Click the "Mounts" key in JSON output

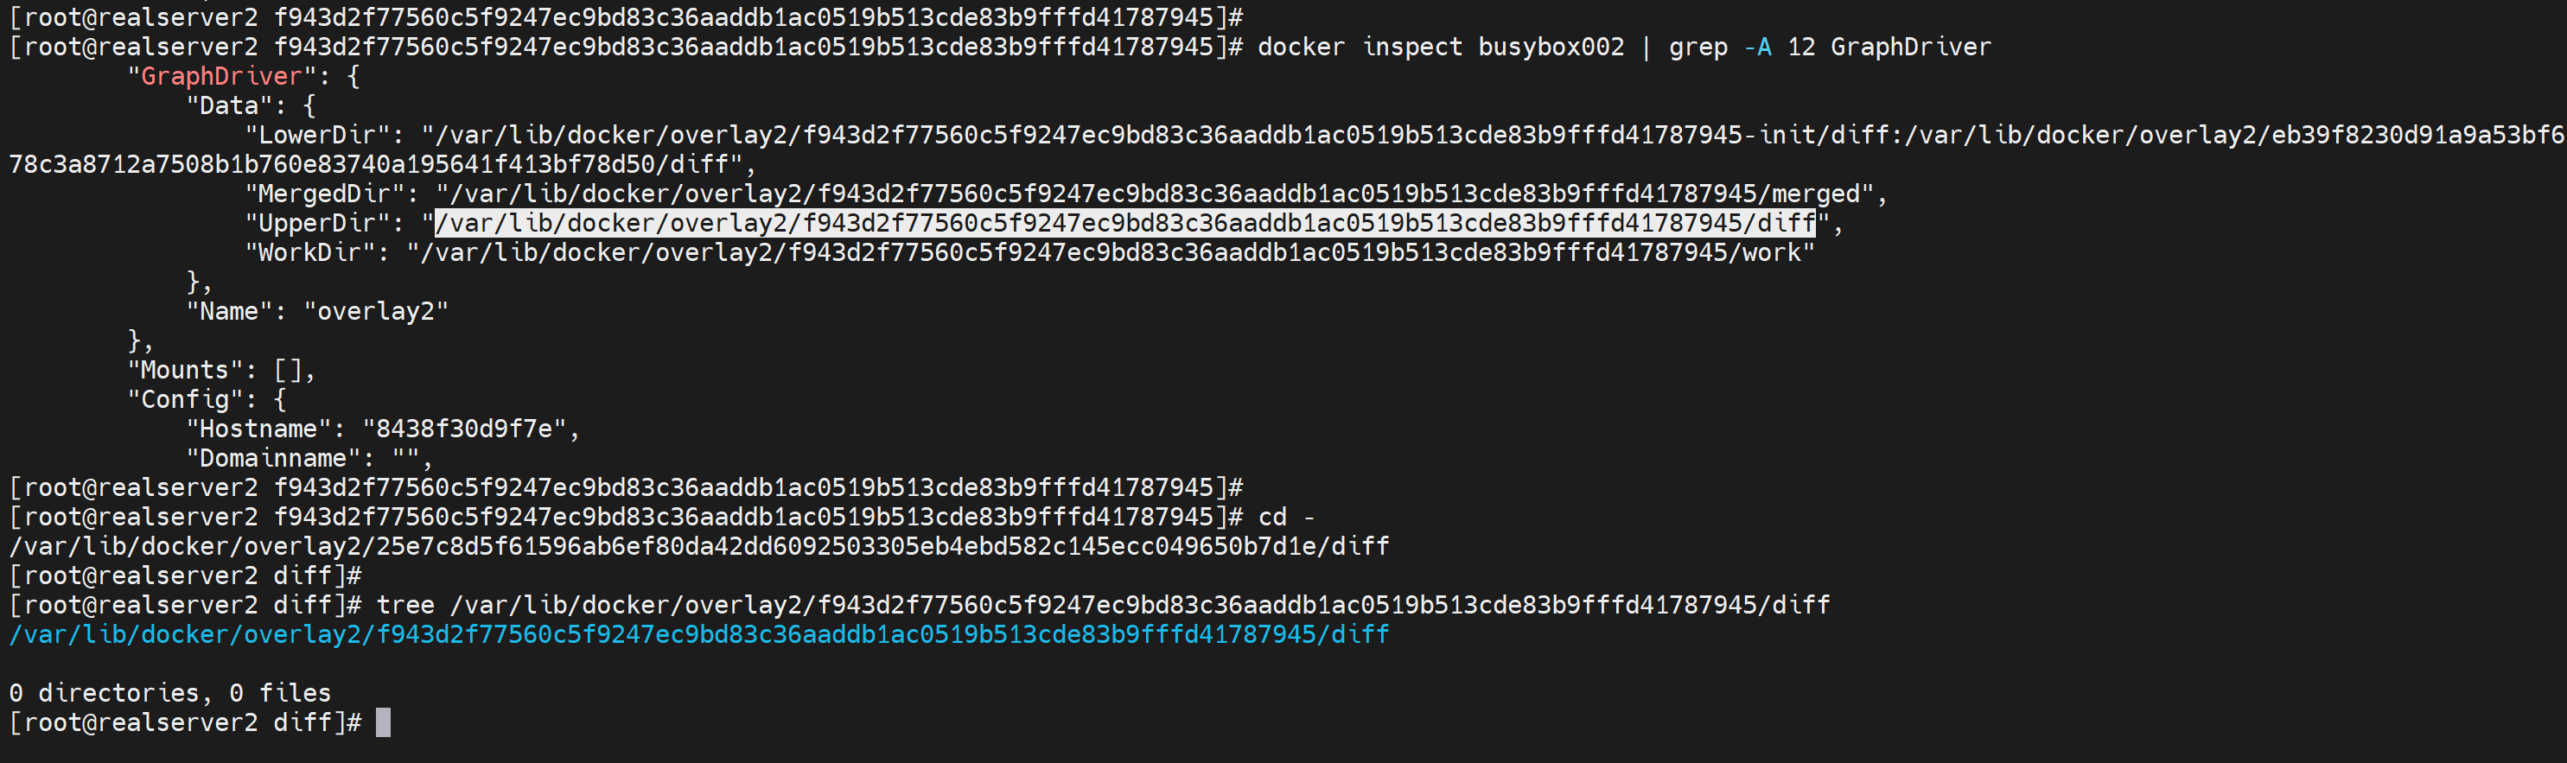coord(184,371)
